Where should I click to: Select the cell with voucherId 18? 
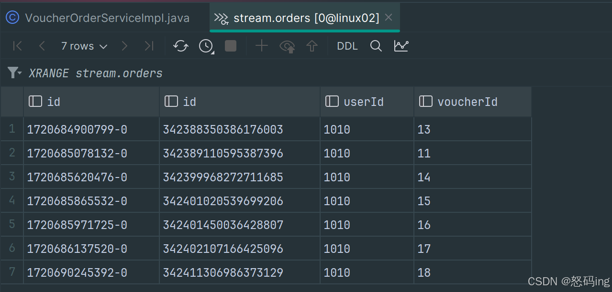point(424,272)
